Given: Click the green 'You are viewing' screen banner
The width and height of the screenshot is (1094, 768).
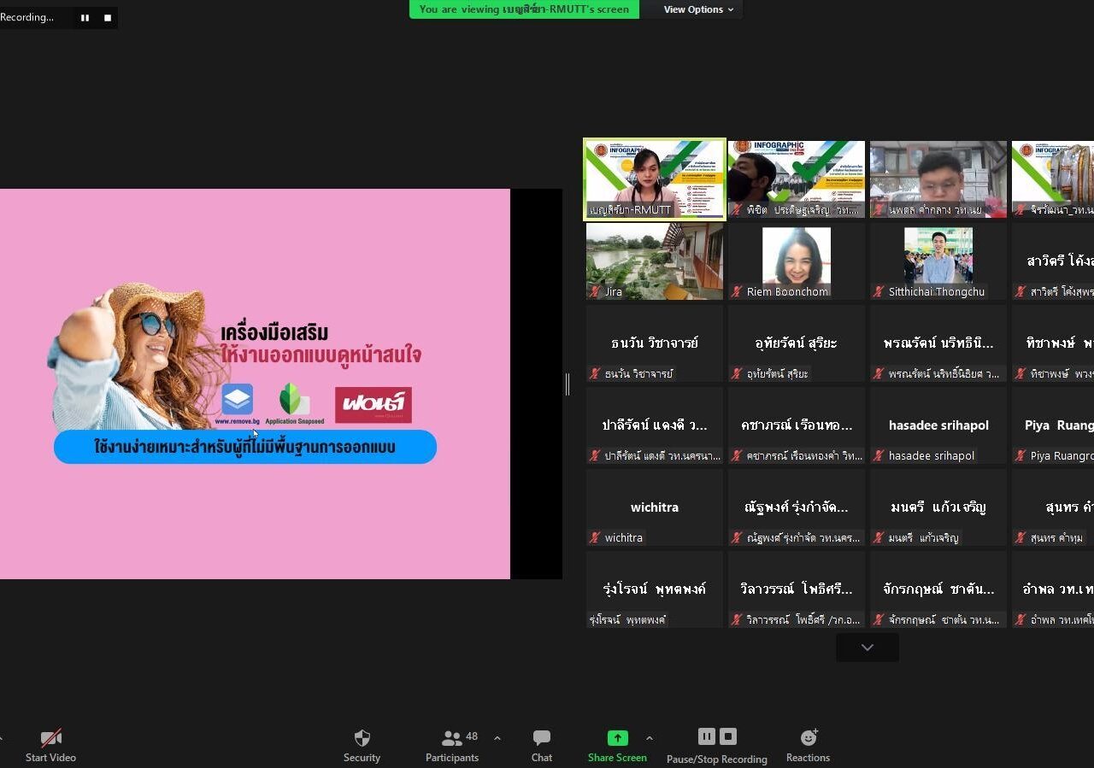Looking at the screenshot, I should [x=524, y=9].
